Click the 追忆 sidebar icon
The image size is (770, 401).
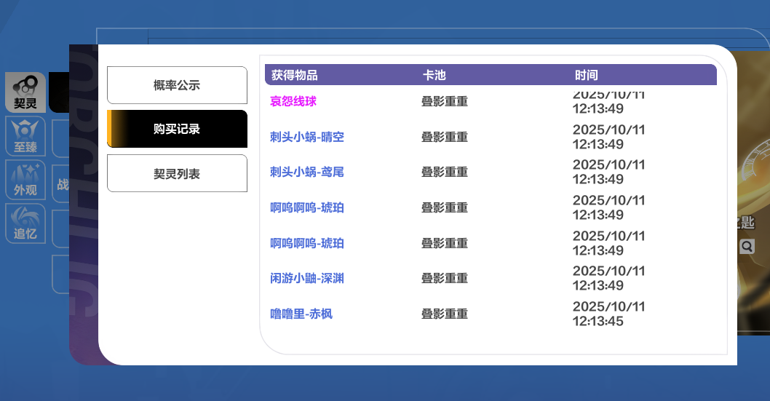pos(25,223)
